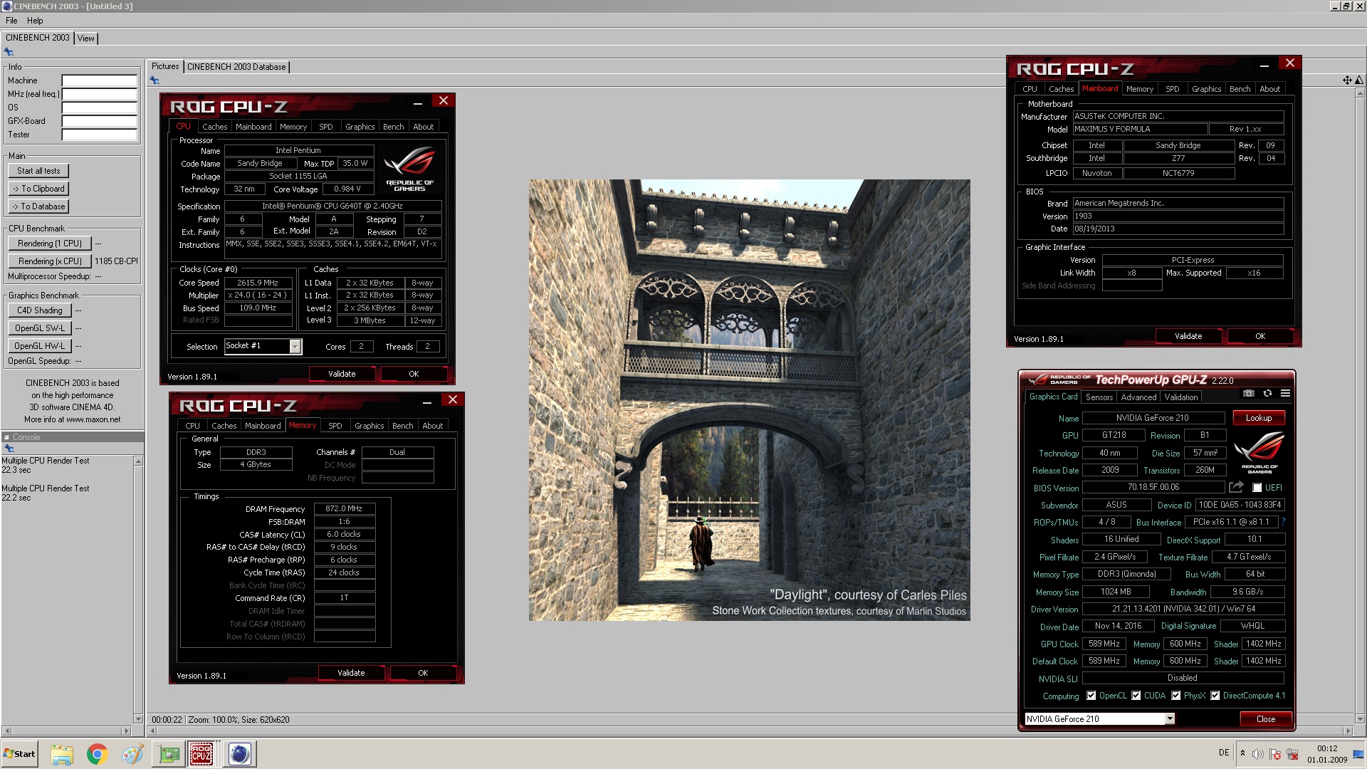
Task: Click the rendered Daylight castle image
Action: point(749,400)
